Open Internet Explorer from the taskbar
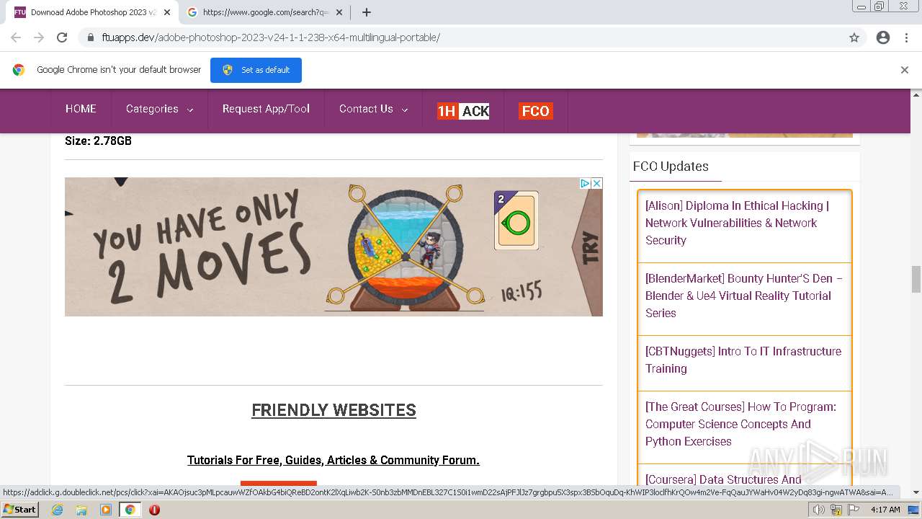922x519 pixels. (57, 510)
